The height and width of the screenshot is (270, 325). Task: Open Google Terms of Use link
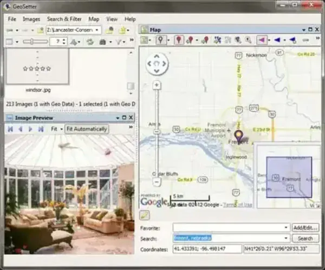click(238, 205)
